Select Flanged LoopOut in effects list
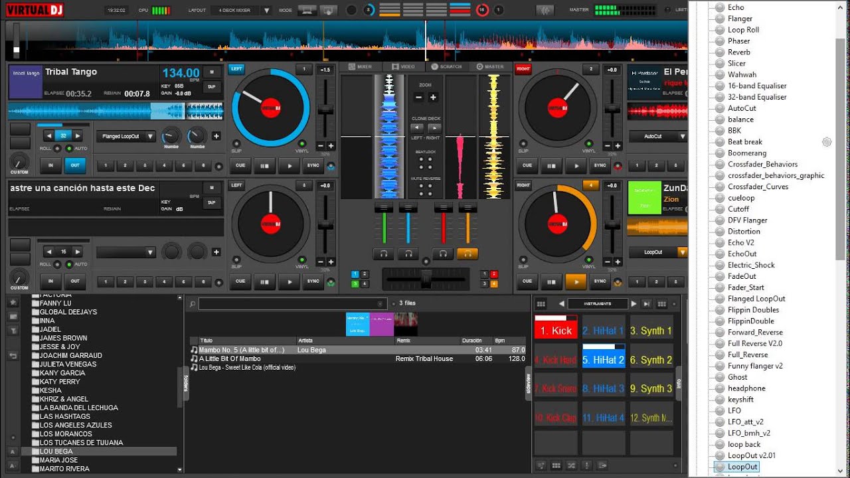This screenshot has height=478, width=850. pyautogui.click(x=756, y=299)
